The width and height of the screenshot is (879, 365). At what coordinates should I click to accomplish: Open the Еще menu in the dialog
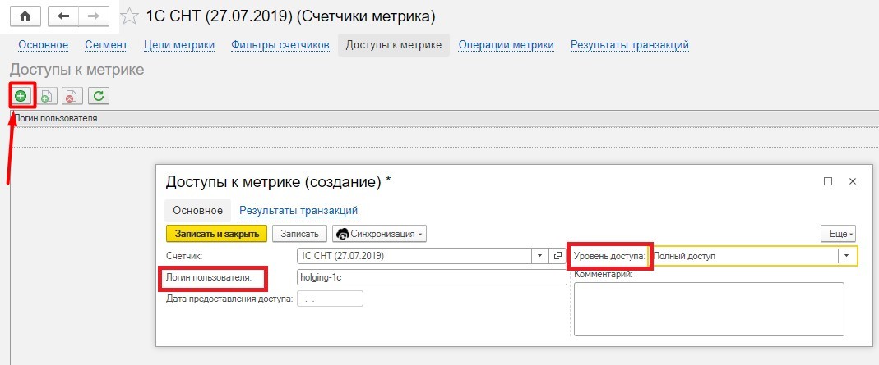point(839,234)
